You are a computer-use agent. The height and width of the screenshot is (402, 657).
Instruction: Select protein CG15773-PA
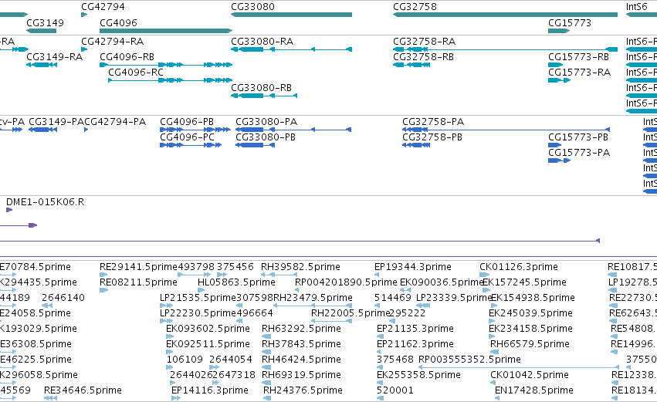click(579, 153)
